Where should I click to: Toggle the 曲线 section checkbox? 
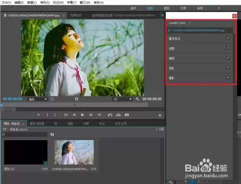[228, 58]
